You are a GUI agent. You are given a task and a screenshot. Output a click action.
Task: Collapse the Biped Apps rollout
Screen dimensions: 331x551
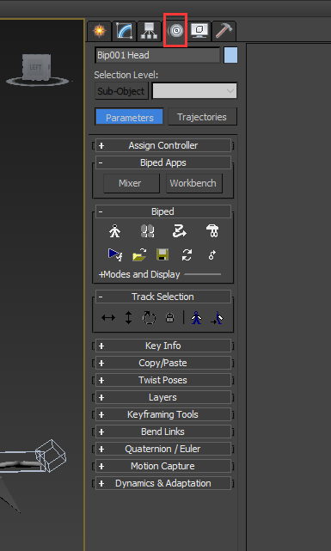click(163, 162)
